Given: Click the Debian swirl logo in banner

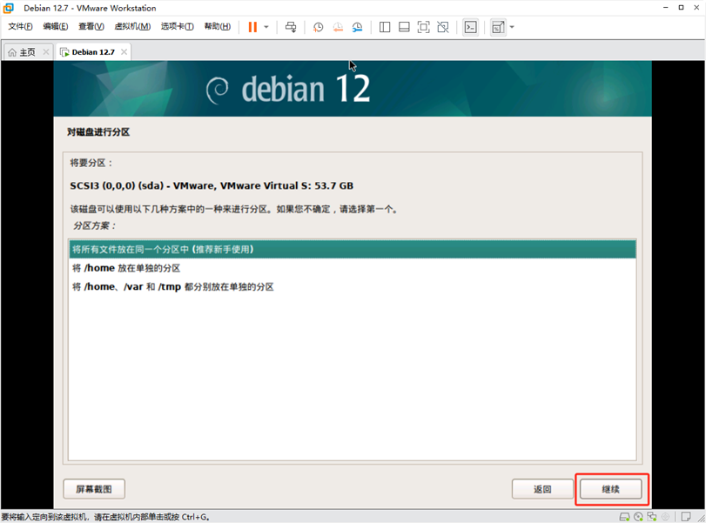Looking at the screenshot, I should [217, 90].
